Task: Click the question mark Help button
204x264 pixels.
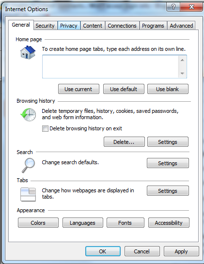Action: (173, 7)
